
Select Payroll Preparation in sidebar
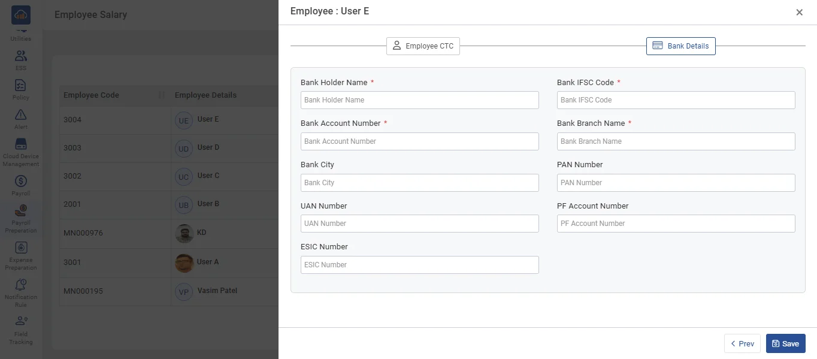coord(21,212)
